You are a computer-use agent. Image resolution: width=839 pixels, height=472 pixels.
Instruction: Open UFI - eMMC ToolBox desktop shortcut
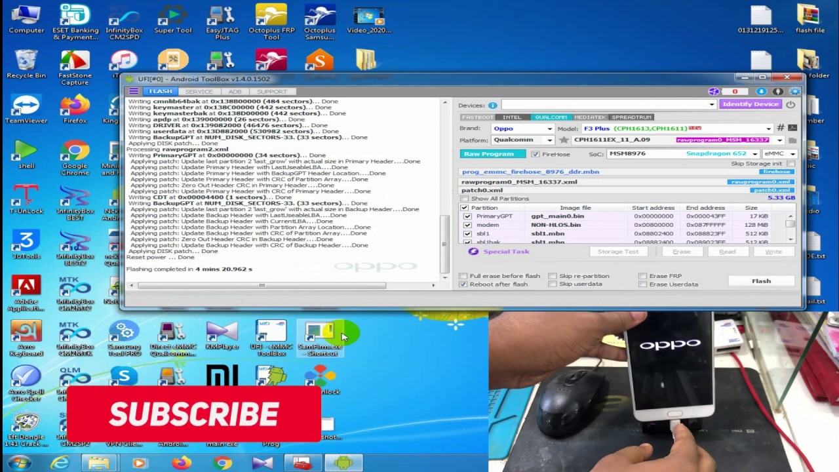271,338
